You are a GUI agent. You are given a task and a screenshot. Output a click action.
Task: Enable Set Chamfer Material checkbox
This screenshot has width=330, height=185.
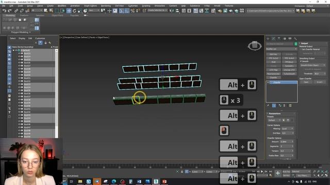301,49
